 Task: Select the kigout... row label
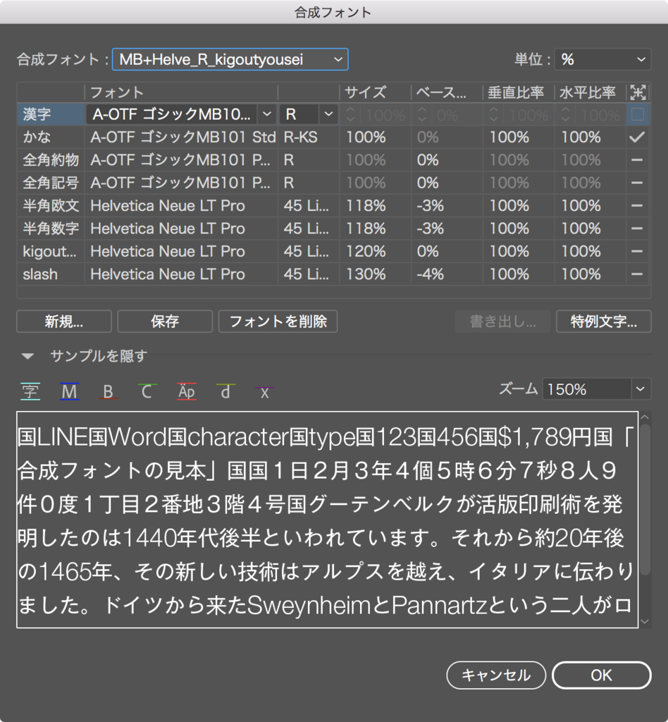click(x=50, y=252)
